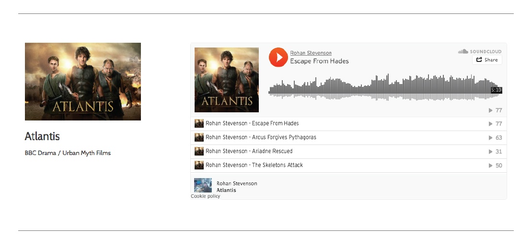
Task: Click the thumbnail beside the Ariadne Rescued row
Action: 199,151
